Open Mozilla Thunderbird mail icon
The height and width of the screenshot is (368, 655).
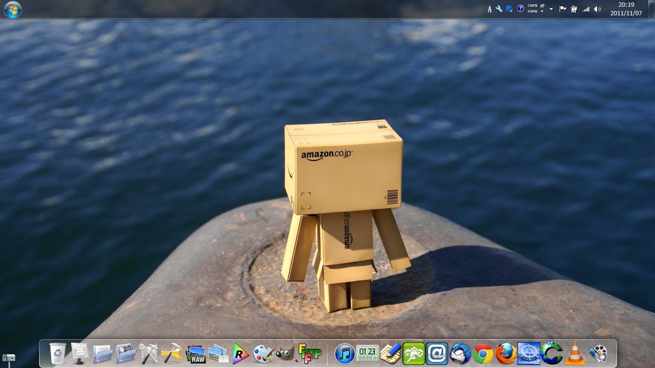(460, 354)
